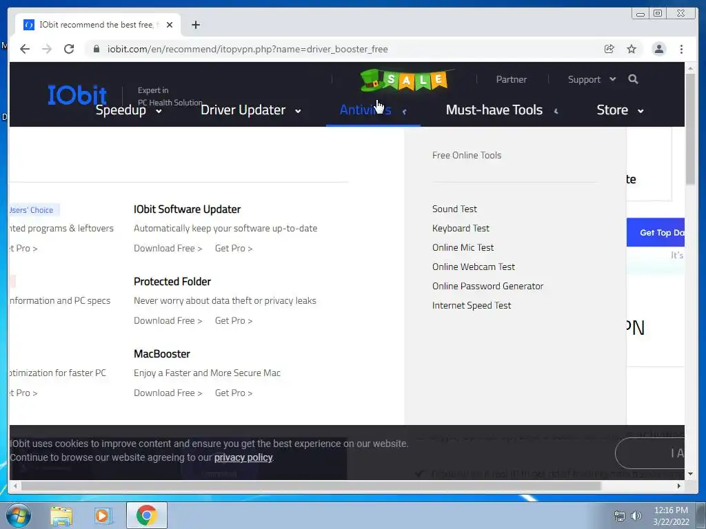Click 'Enjoy a Faster and More Secure Mac' text
This screenshot has width=706, height=529.
click(207, 373)
